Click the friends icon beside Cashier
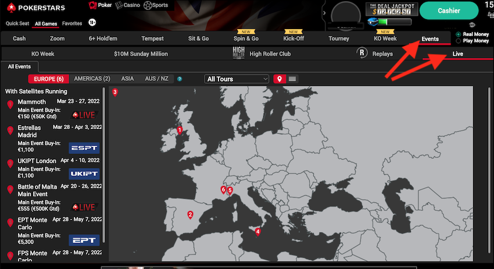 tap(491, 15)
